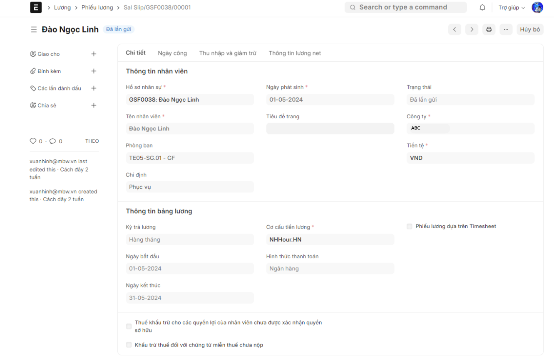Go to next document arrow
The height and width of the screenshot is (359, 554).
(472, 29)
